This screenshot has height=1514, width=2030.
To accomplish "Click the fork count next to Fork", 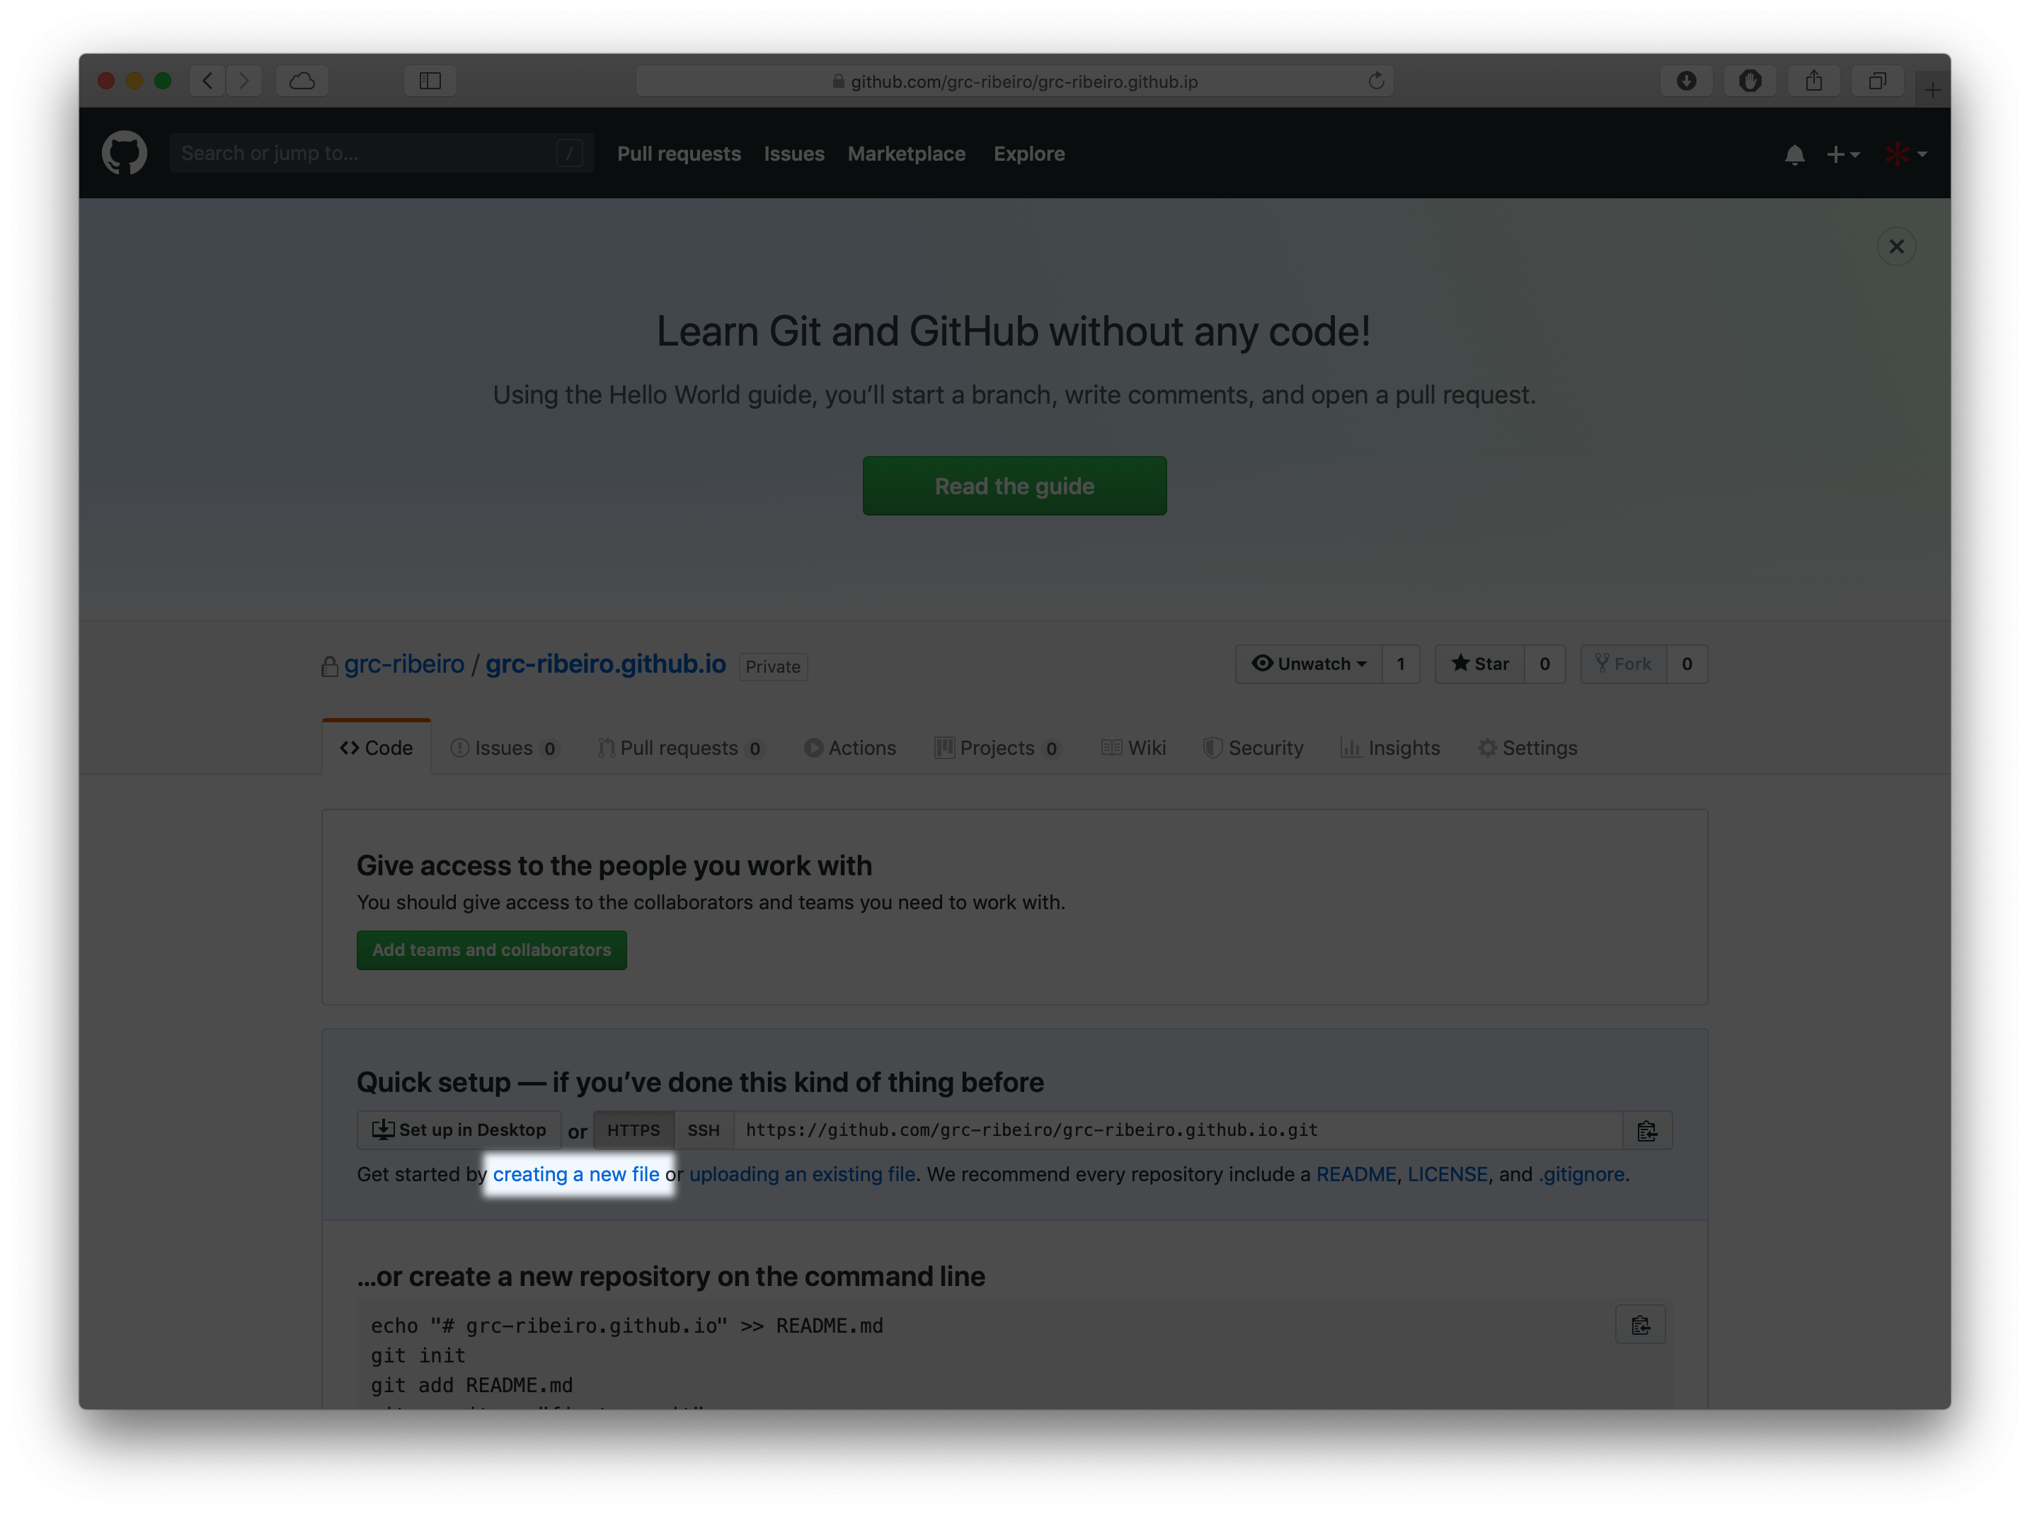I will 1687,664.
